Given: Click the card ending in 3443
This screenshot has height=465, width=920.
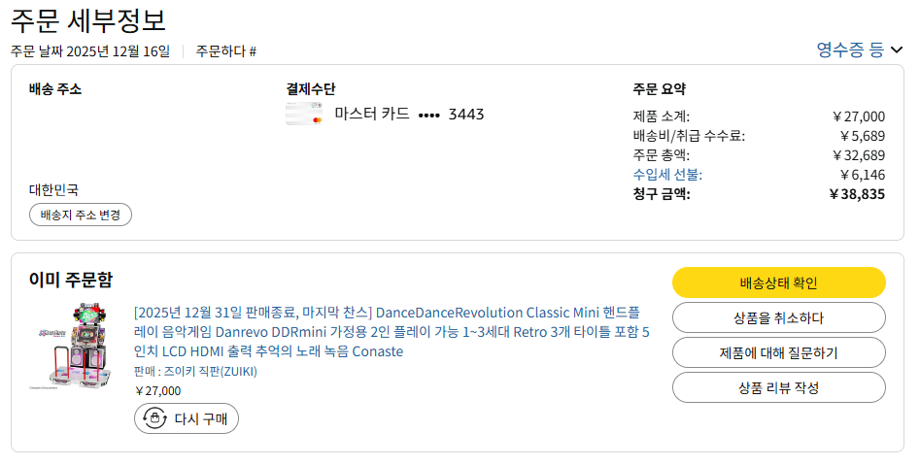Looking at the screenshot, I should pos(409,115).
